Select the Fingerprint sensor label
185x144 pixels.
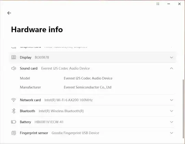34,133
